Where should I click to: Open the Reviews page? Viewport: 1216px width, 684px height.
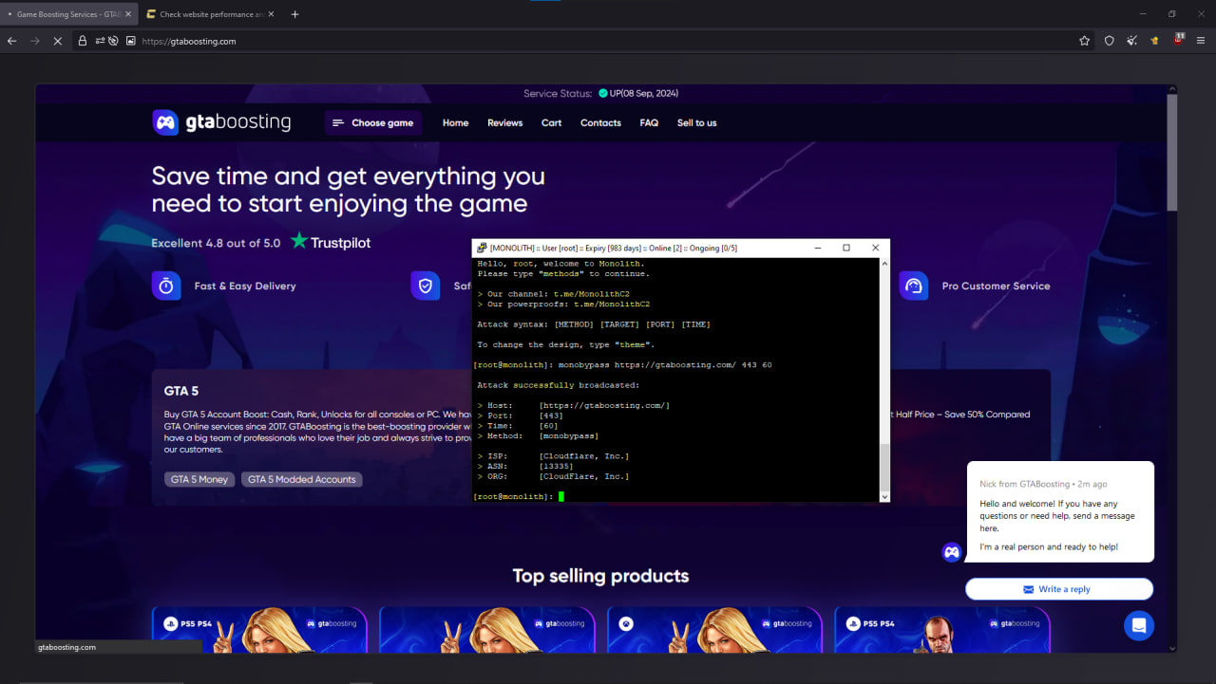(505, 122)
